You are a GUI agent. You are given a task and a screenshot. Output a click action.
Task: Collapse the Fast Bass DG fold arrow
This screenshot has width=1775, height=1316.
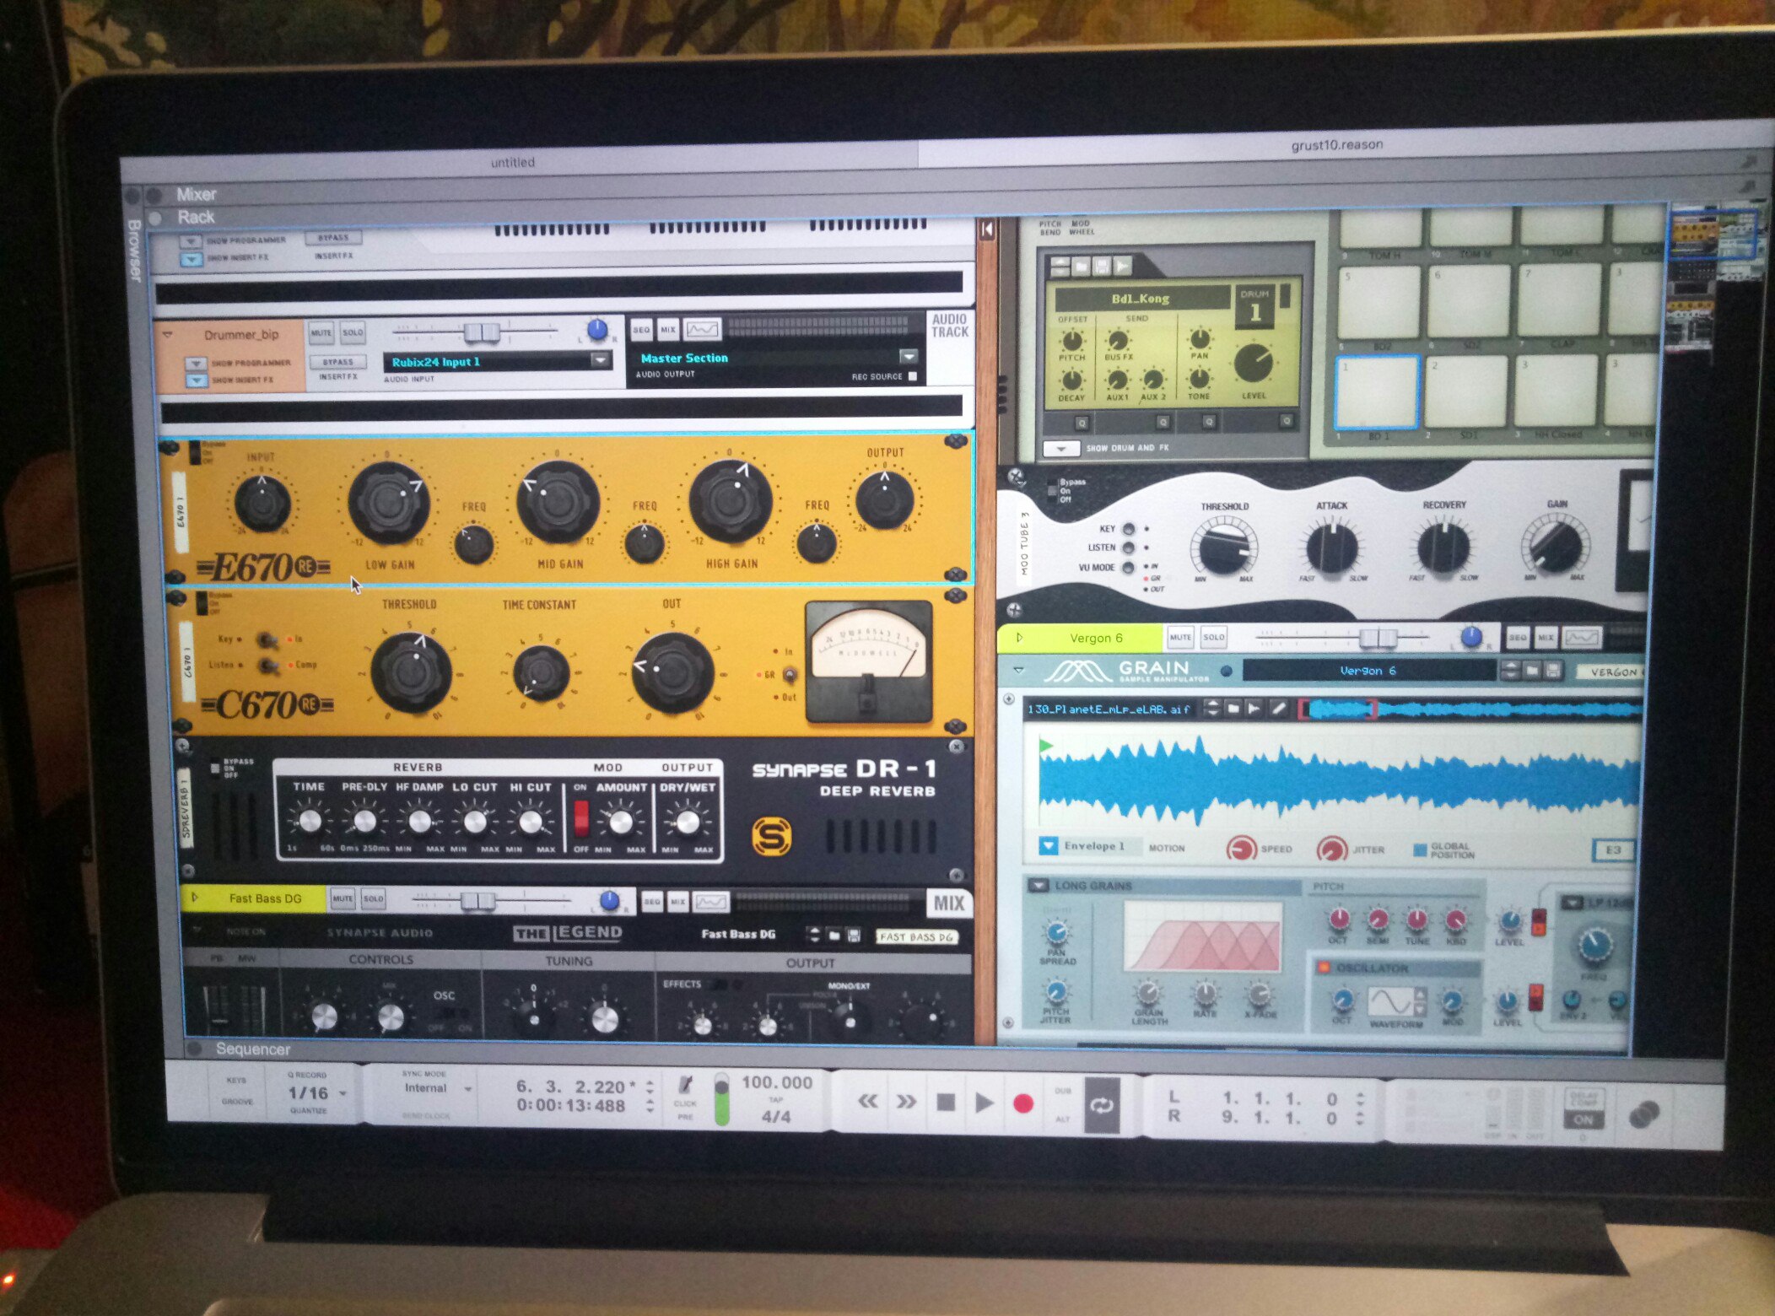[196, 898]
